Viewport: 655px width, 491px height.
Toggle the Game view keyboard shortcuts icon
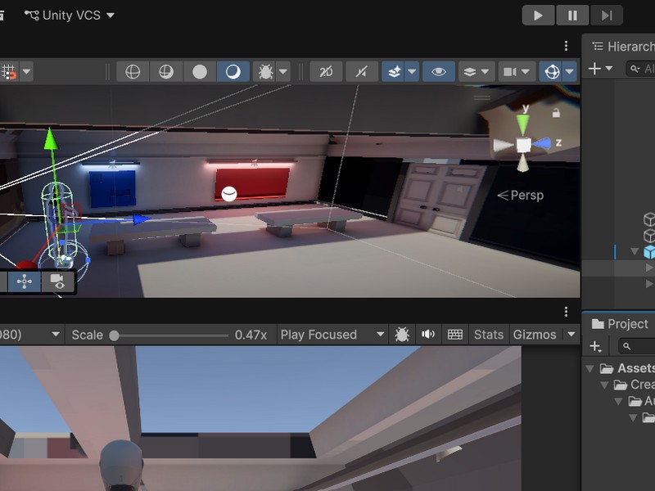(x=455, y=335)
